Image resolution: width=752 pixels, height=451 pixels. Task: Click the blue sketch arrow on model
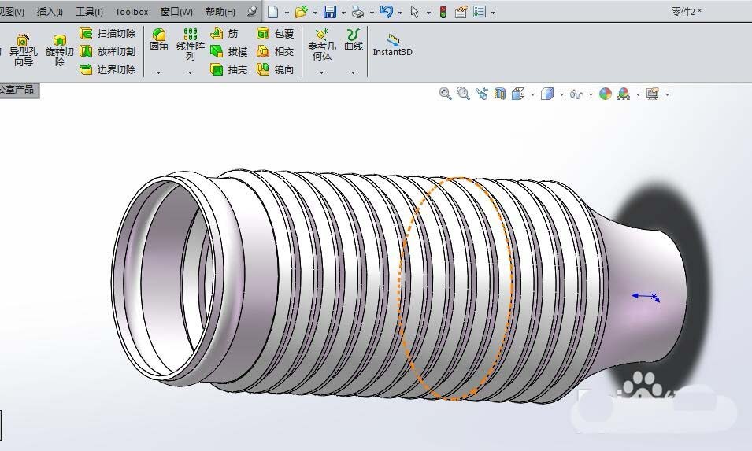click(x=646, y=298)
